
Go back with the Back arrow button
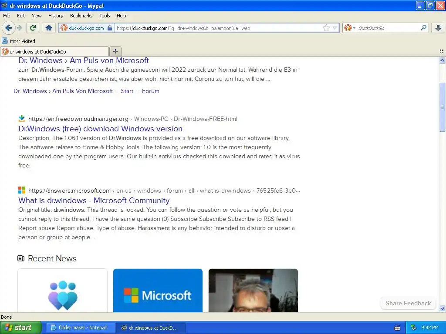8,28
